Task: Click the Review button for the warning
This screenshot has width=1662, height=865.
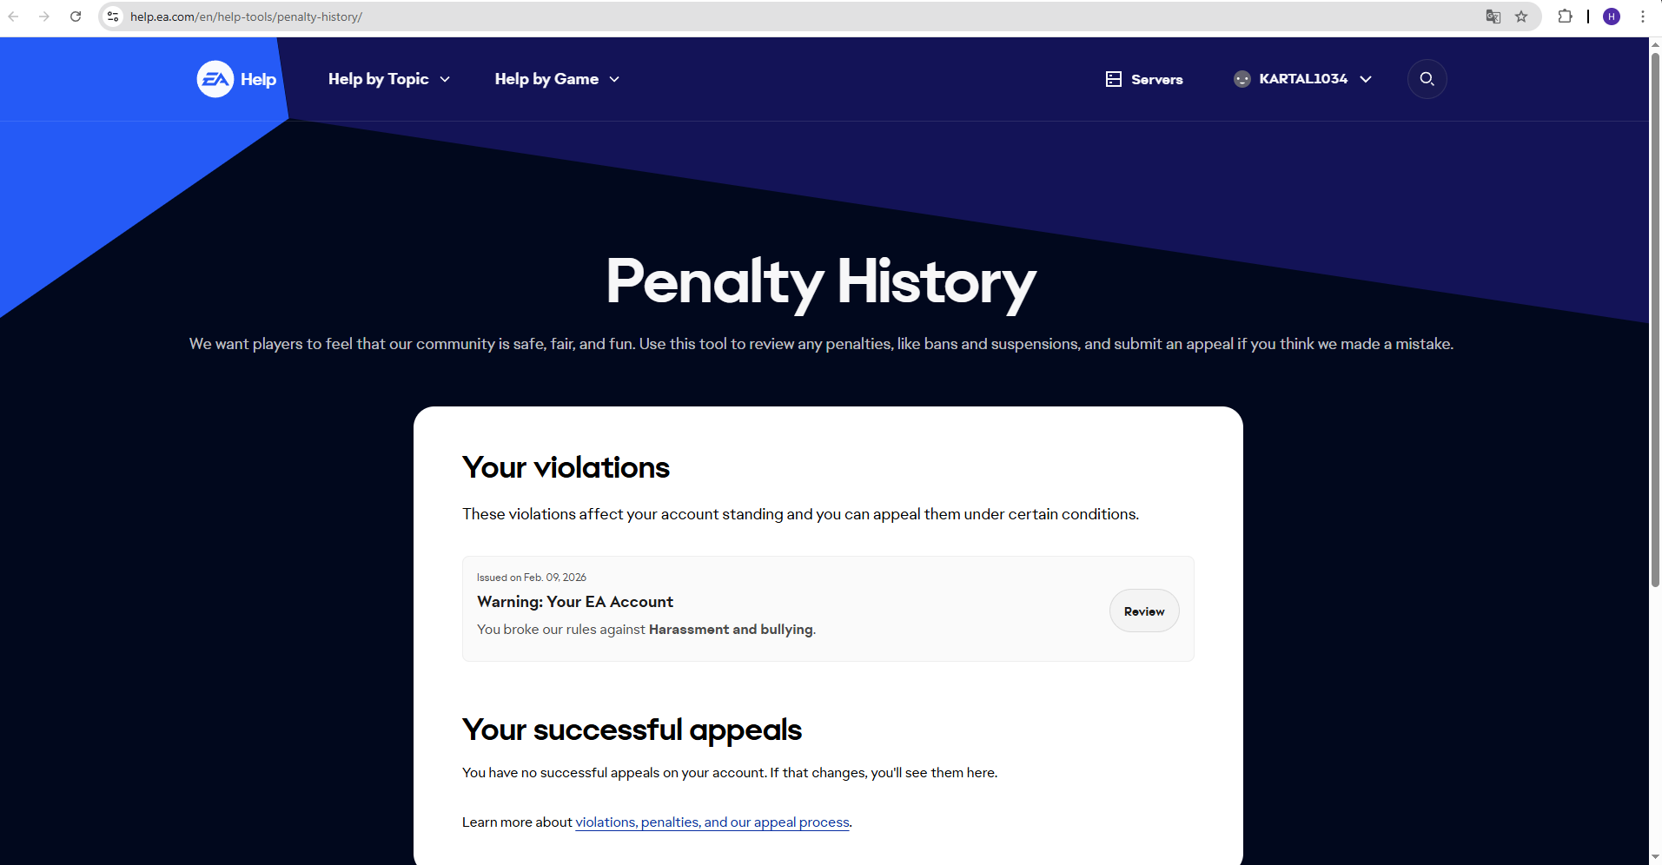Action: pyautogui.click(x=1143, y=611)
